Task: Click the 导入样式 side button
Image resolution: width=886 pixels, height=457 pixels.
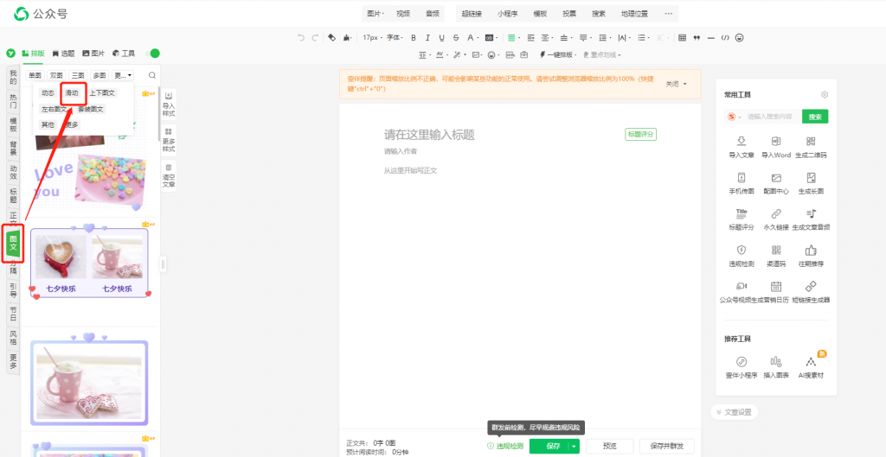Action: (169, 104)
